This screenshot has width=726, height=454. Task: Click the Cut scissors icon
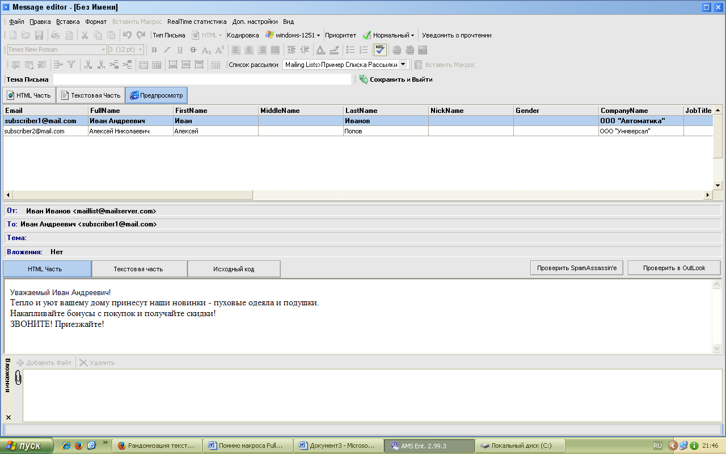point(85,35)
